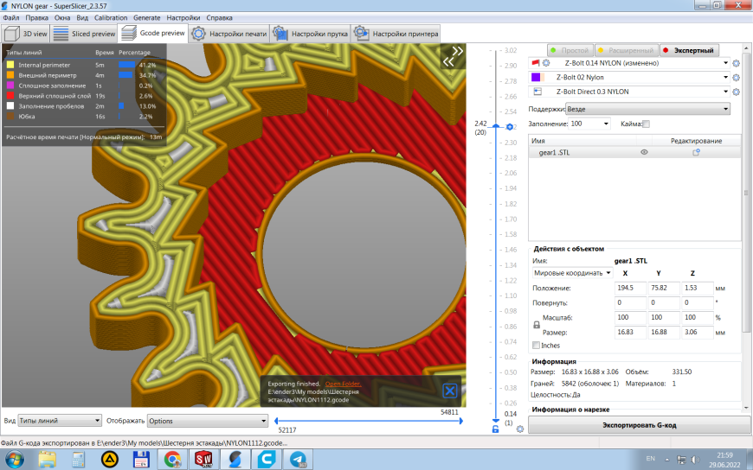Image resolution: width=753 pixels, height=470 pixels.
Task: Open the Gcode preview tab
Action: pos(152,33)
